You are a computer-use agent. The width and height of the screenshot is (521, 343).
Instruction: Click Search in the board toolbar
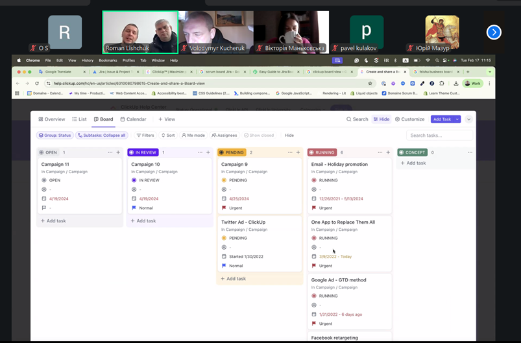click(357, 119)
